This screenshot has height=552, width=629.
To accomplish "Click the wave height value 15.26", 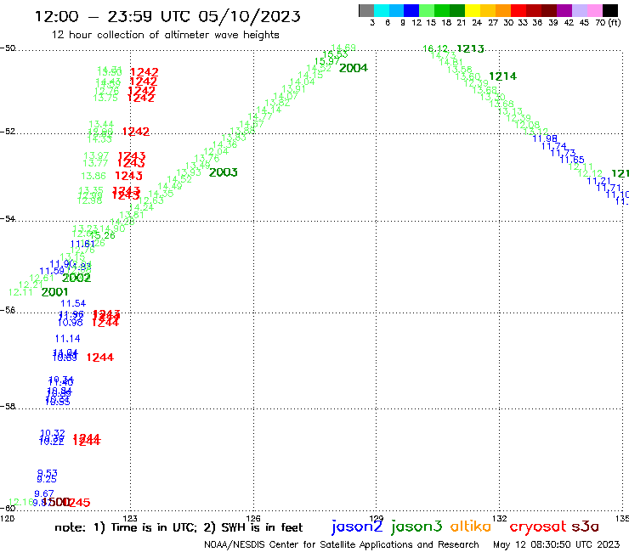I will click(102, 236).
